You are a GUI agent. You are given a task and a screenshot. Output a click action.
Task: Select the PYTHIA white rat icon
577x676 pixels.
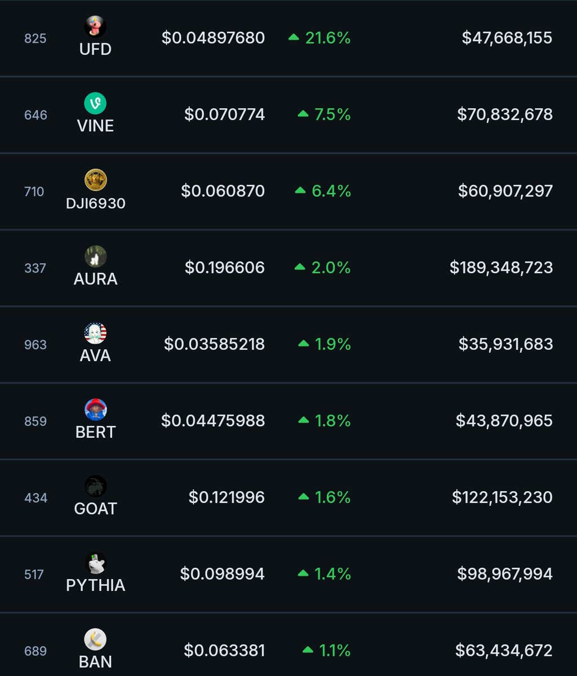click(x=95, y=563)
